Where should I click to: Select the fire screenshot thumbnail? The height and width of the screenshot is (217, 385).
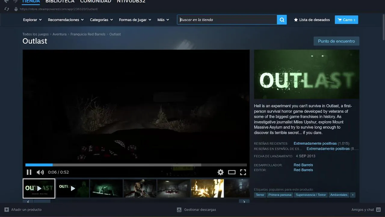click(x=207, y=188)
